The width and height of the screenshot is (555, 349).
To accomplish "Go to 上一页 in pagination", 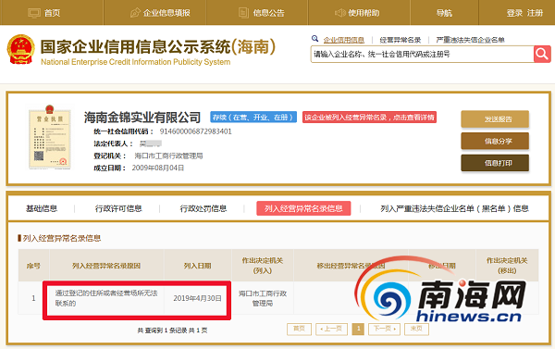I will point(332,329).
